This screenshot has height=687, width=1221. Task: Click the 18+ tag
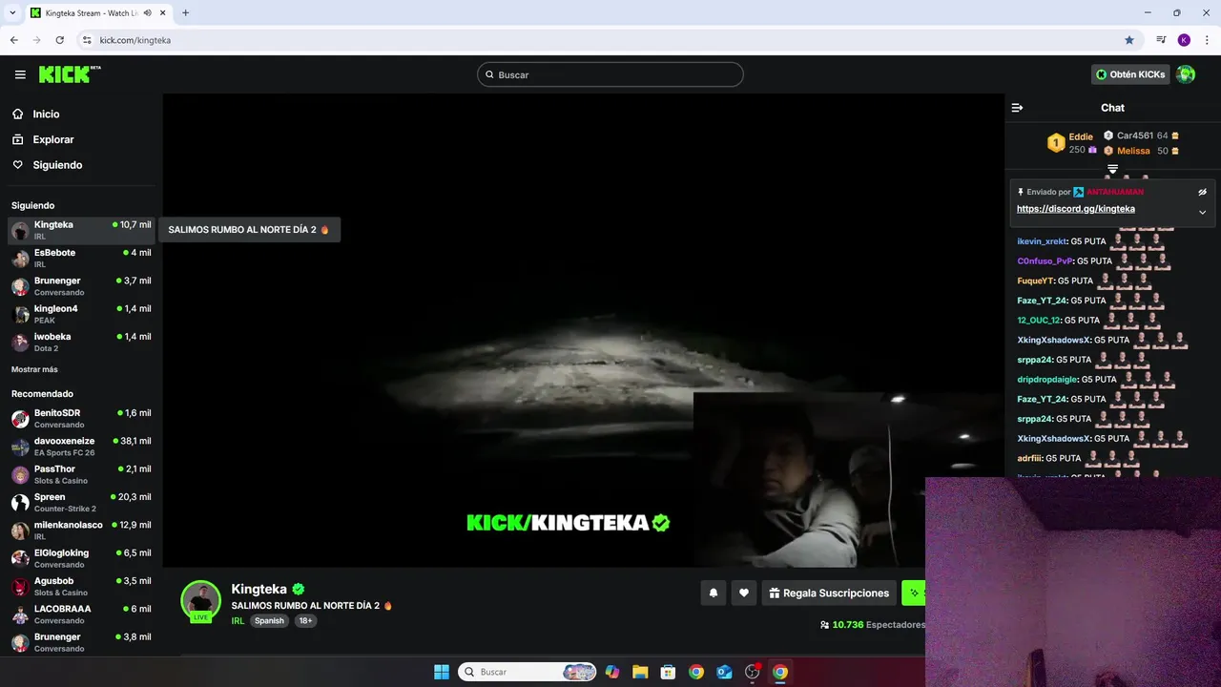pyautogui.click(x=305, y=620)
